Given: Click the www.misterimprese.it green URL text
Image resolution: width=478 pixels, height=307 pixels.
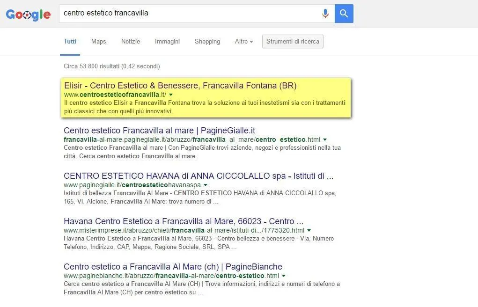Looking at the screenshot, I should [x=184, y=230].
